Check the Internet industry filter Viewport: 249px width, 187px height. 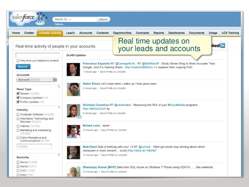click(18, 126)
